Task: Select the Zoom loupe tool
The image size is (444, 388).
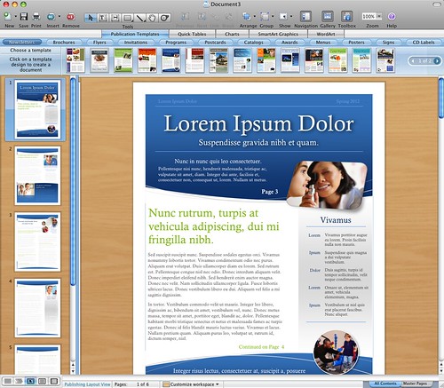Action: click(164, 18)
